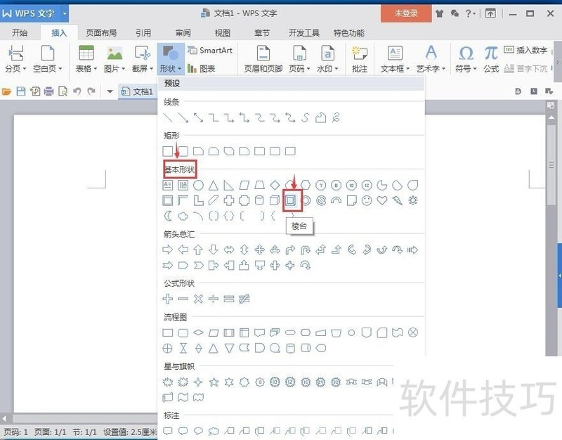Insert a 空白页 blank page
Viewport: 562px width, 440px height.
point(47,58)
